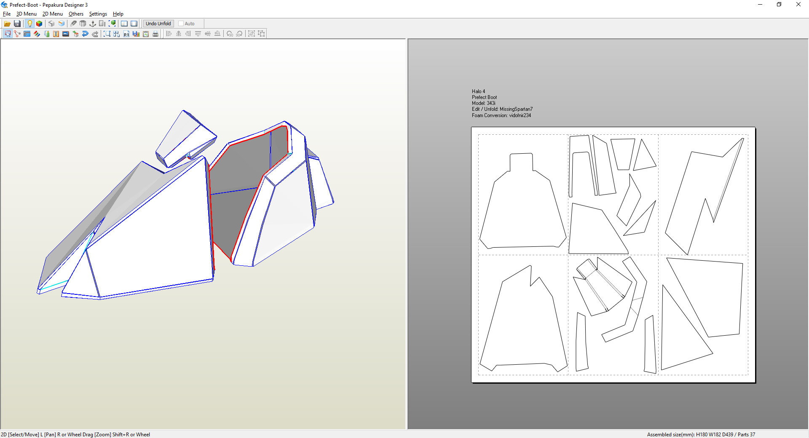Screen dimensions: 809x438
Task: Click the gray Redo arrow icon
Action: point(95,34)
